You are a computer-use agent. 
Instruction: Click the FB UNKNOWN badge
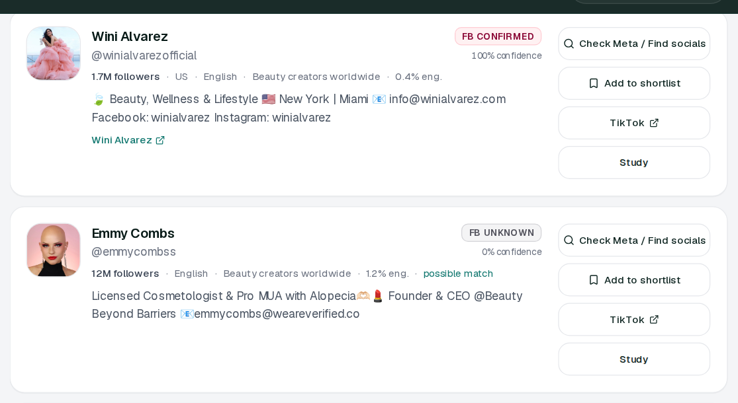coord(501,233)
